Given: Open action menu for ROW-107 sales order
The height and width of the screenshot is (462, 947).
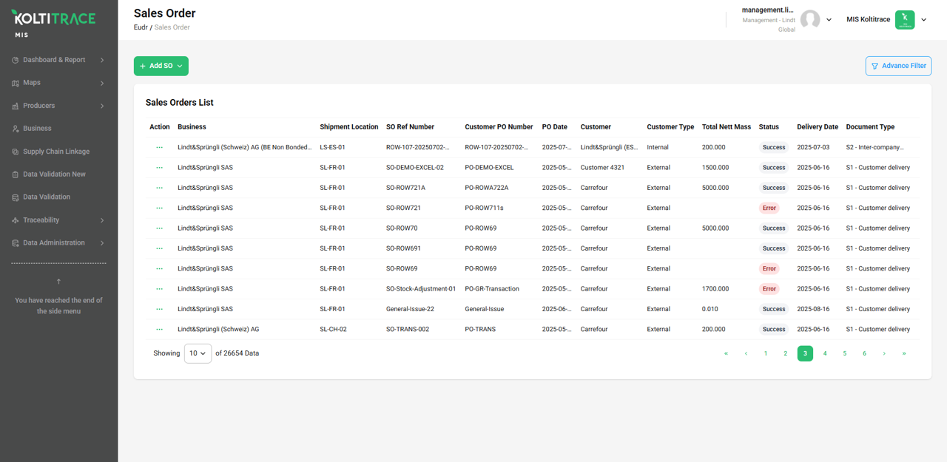Looking at the screenshot, I should (x=159, y=147).
